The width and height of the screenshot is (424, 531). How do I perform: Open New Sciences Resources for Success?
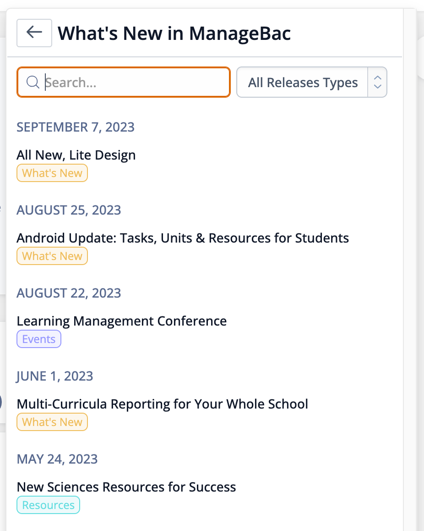[x=126, y=487]
